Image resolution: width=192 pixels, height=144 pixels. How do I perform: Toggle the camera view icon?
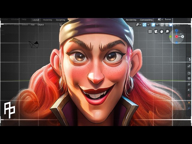tap(156, 31)
